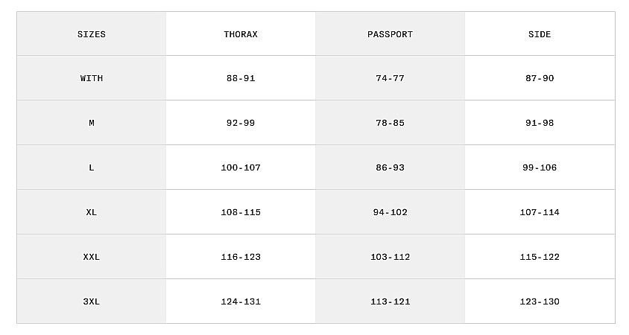Select the XL size row label
Viewport: 629px width, 335px height.
click(92, 212)
